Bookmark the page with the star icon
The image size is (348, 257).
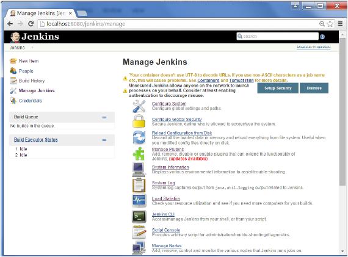(330, 24)
